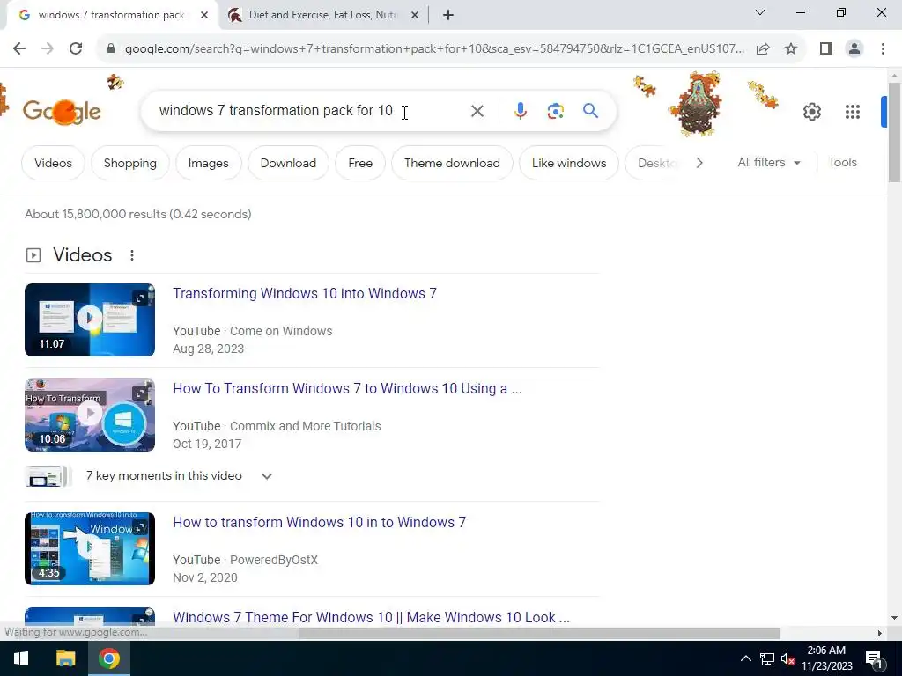Select the Theme download chip
902x676 pixels.
coord(452,163)
